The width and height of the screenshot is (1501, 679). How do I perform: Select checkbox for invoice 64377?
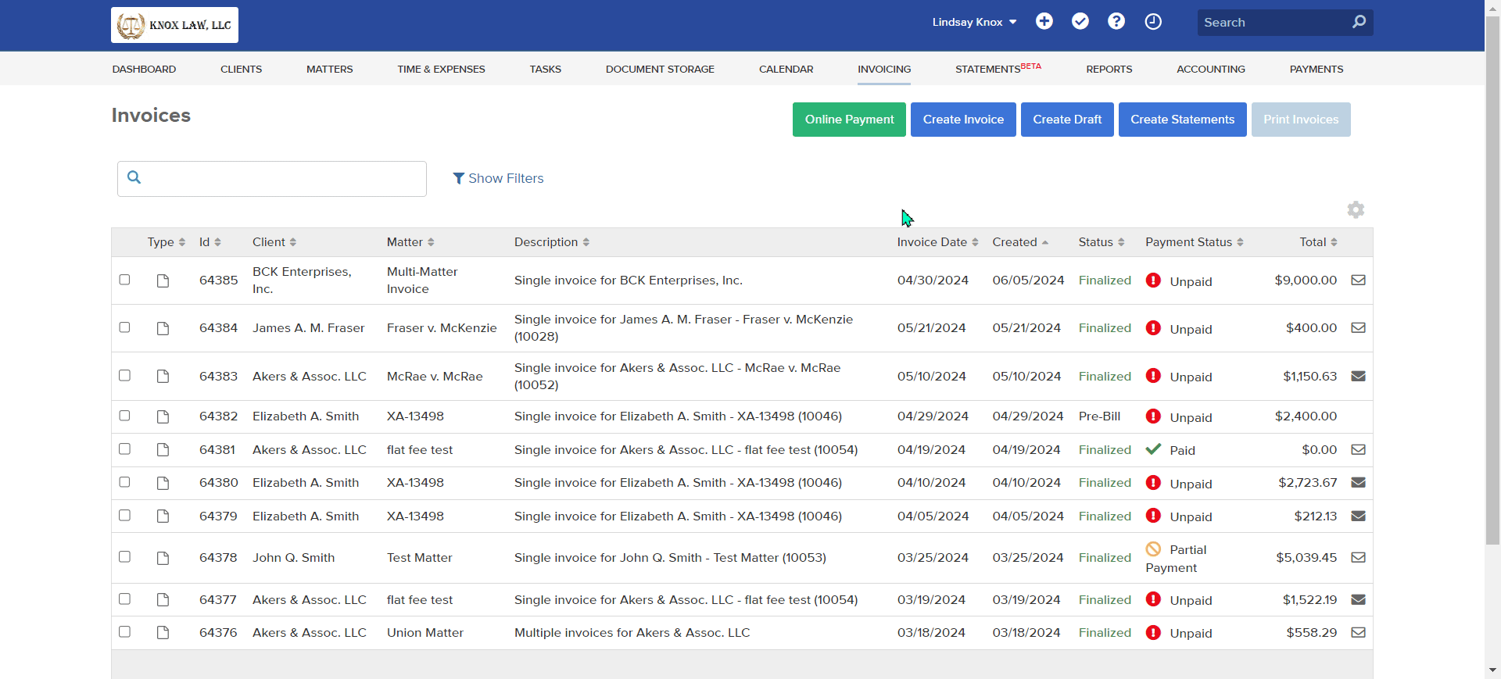pos(124,599)
